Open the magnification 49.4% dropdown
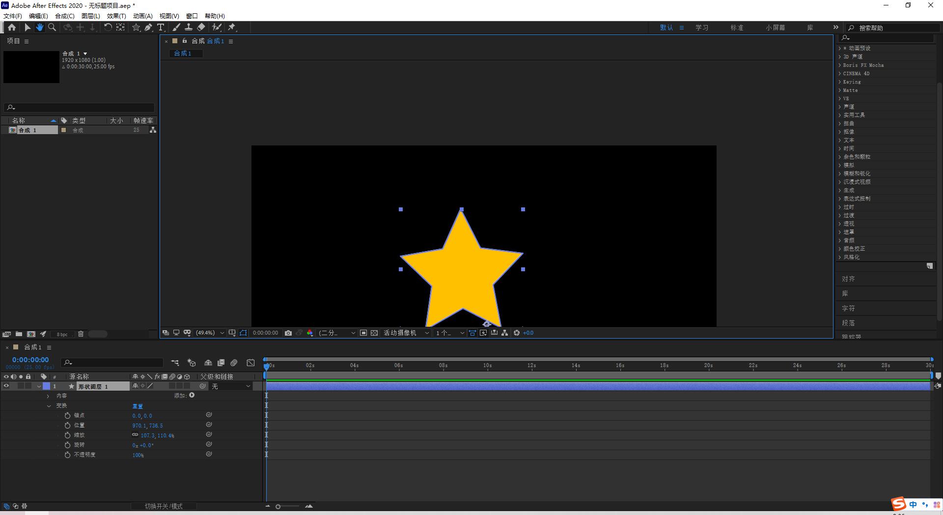The width and height of the screenshot is (943, 515). point(210,333)
